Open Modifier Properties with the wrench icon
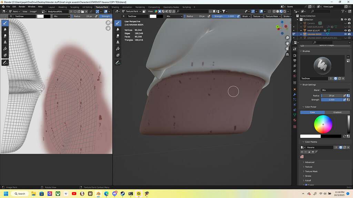The image size is (353, 198). (x=295, y=94)
